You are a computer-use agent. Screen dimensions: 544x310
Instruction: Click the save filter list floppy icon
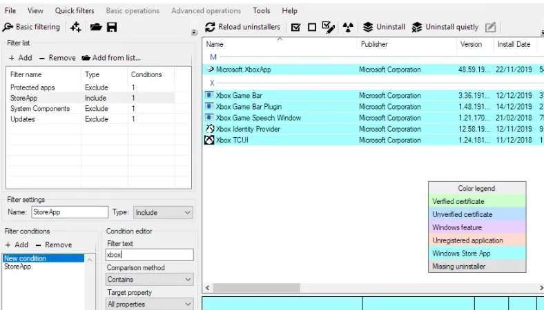pos(112,27)
